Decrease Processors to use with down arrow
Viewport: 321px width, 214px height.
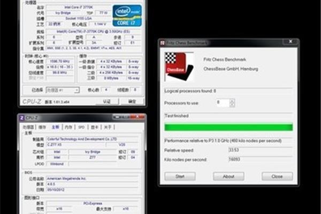pyautogui.click(x=232, y=105)
